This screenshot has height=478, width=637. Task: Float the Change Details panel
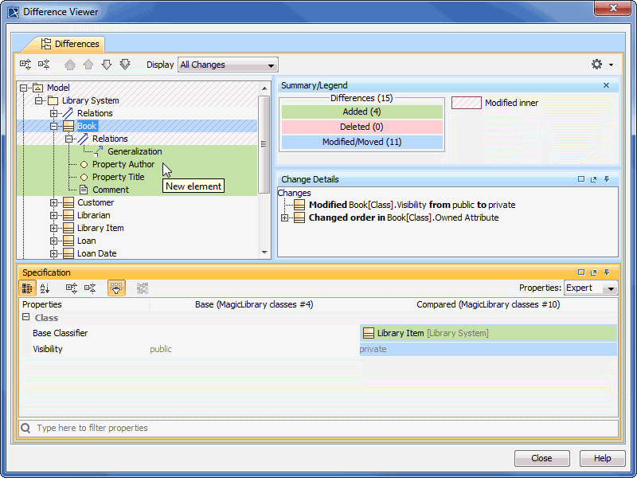click(x=594, y=179)
